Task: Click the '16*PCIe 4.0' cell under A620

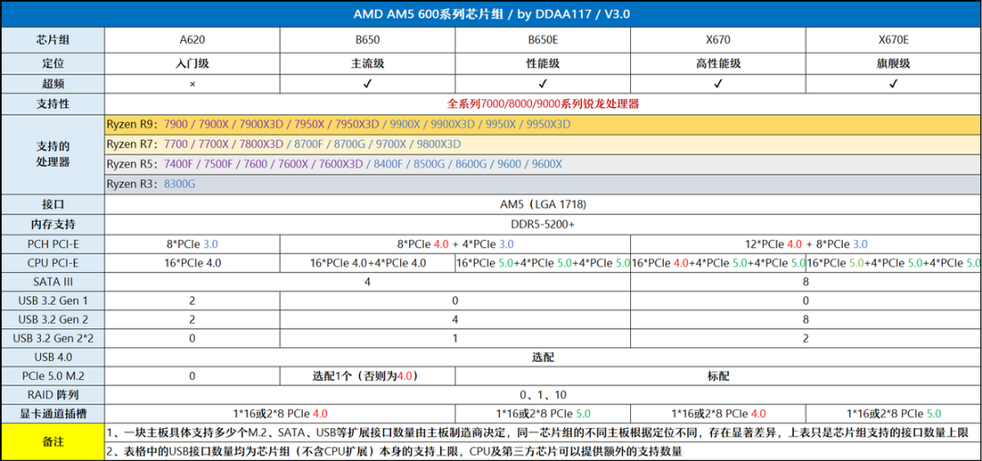Action: click(x=192, y=264)
